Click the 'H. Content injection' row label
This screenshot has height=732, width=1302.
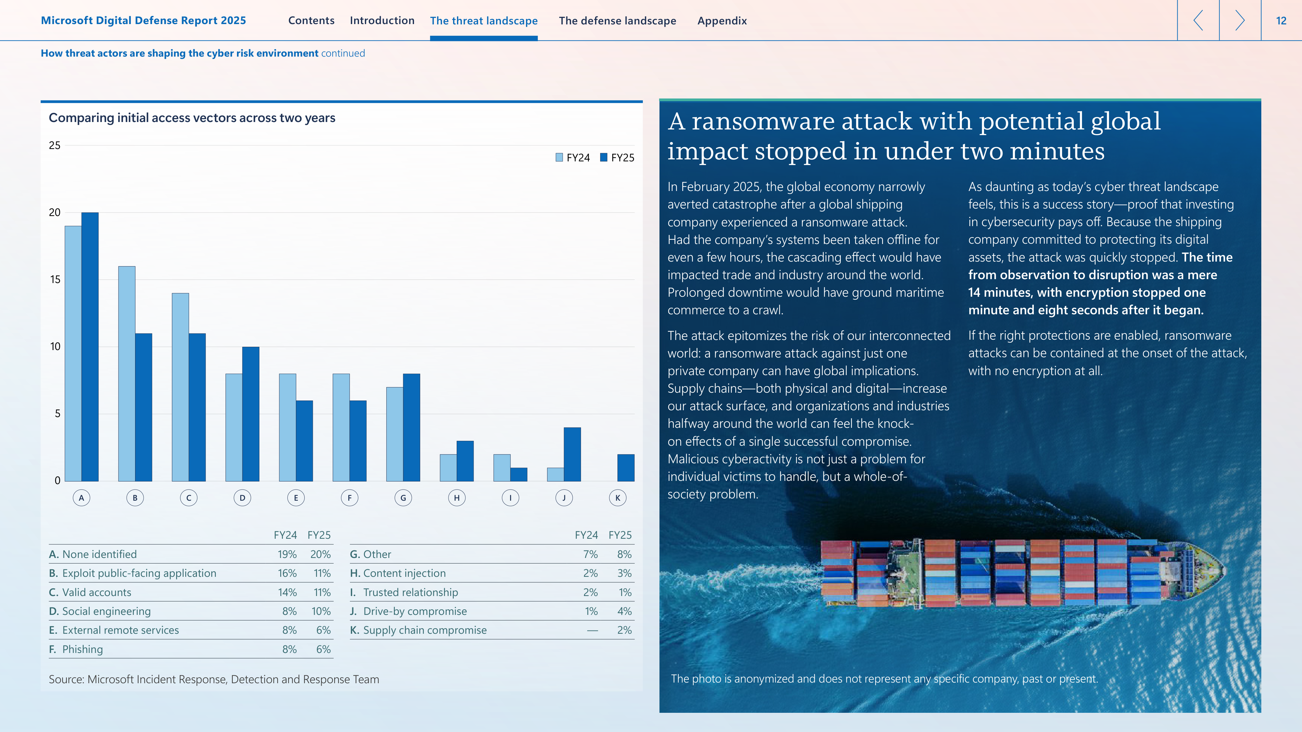coord(398,573)
